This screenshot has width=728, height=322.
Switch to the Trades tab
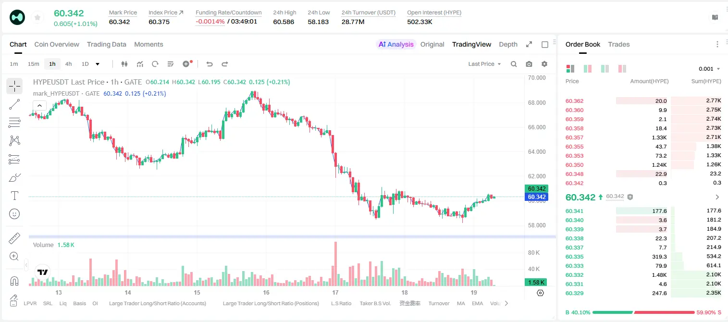pyautogui.click(x=619, y=44)
